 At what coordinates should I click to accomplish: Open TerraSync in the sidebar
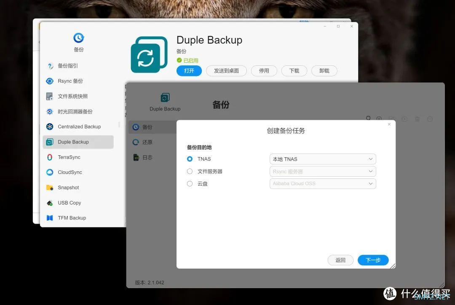(x=78, y=157)
